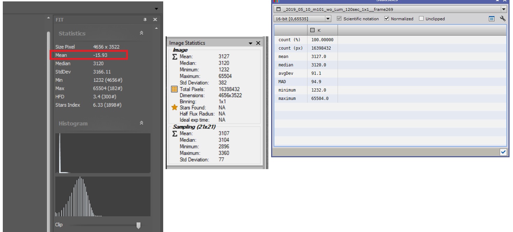This screenshot has height=232, width=513.
Task: Select the Size Pixel value 4656 x 3522
Action: click(106, 47)
